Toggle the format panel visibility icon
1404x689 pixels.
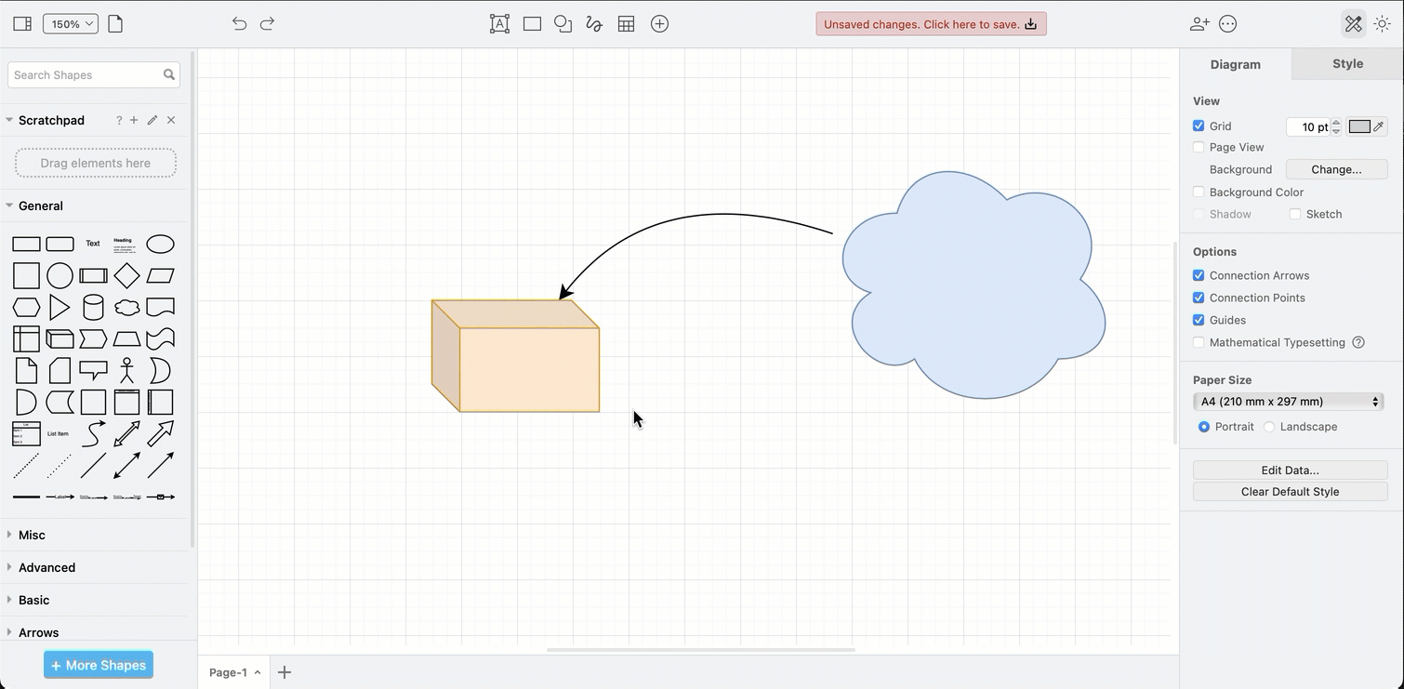click(x=1353, y=23)
